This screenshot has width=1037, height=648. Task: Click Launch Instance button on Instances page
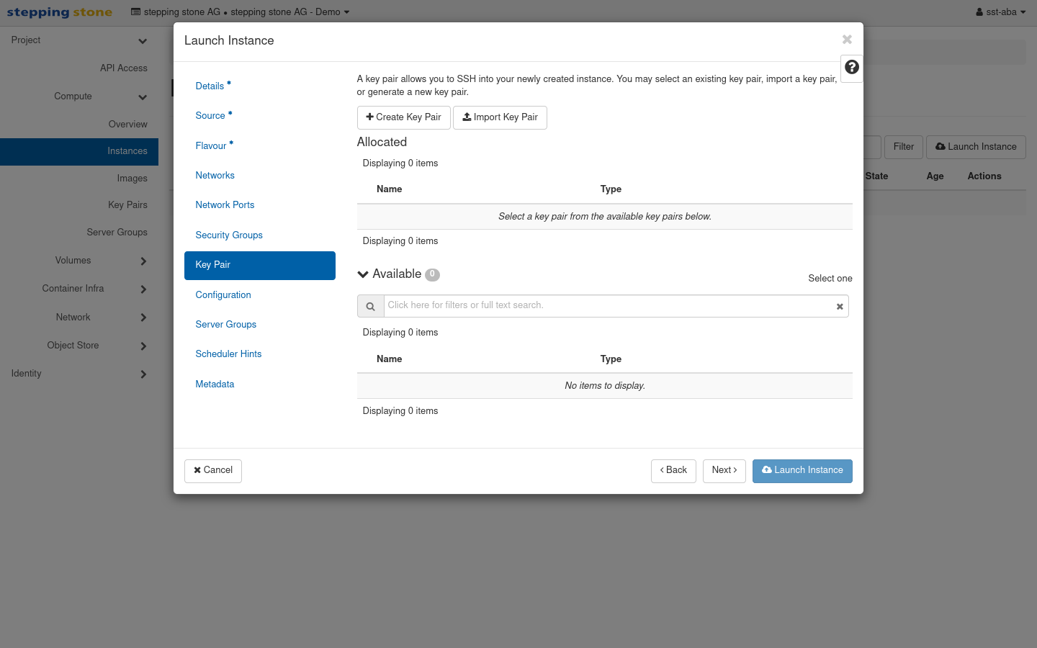click(x=976, y=147)
